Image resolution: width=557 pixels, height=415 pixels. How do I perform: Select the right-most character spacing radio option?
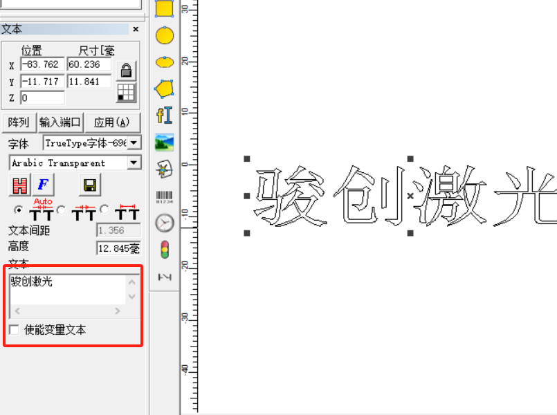coord(104,210)
